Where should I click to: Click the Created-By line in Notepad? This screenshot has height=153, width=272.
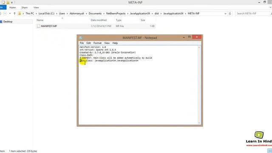click(108, 52)
